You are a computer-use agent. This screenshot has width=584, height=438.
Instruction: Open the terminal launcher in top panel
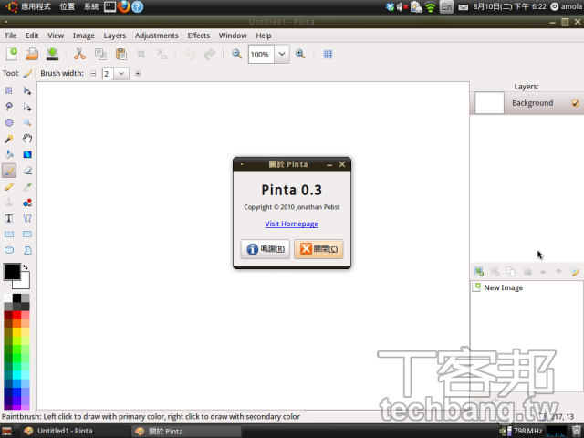(109, 6)
